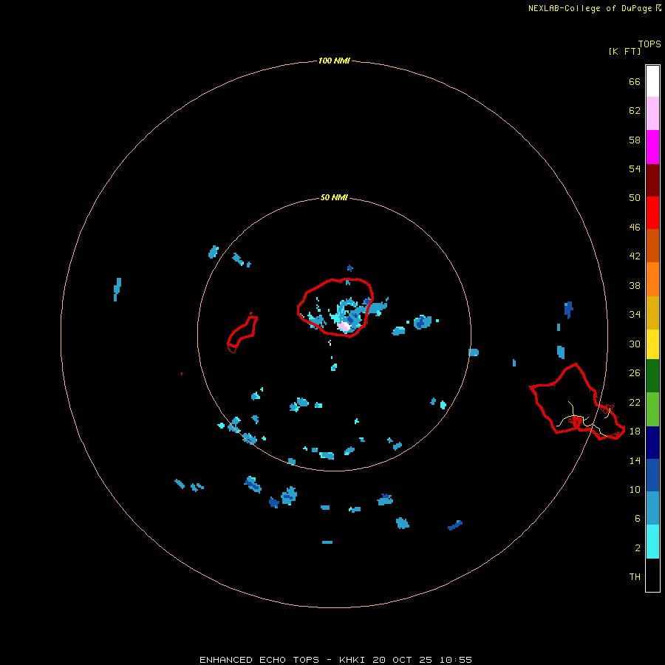
Task: Click the 26 legend value label
Action: pyautogui.click(x=635, y=373)
